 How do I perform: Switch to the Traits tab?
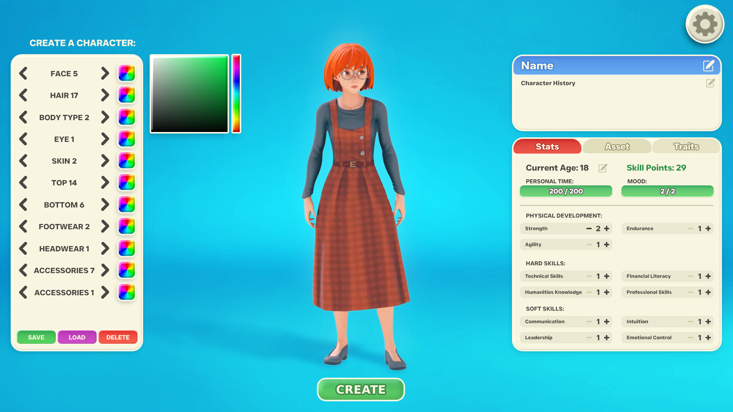coord(686,146)
